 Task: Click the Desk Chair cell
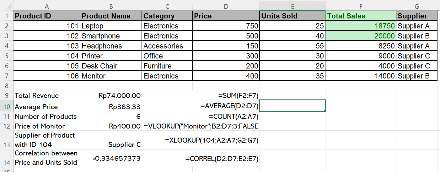[111, 66]
